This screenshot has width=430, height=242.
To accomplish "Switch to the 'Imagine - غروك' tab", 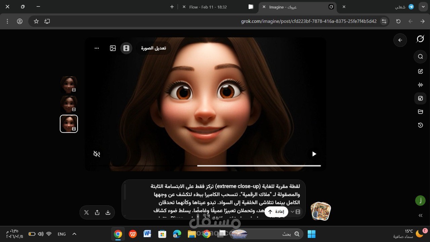I will pyautogui.click(x=297, y=7).
